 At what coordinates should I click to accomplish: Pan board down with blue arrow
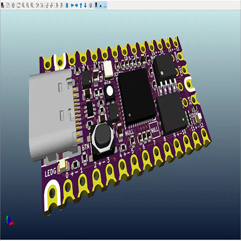click(86, 5)
